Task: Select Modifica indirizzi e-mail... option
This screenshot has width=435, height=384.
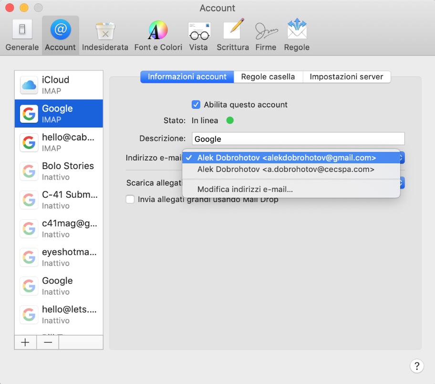Action: [291, 189]
